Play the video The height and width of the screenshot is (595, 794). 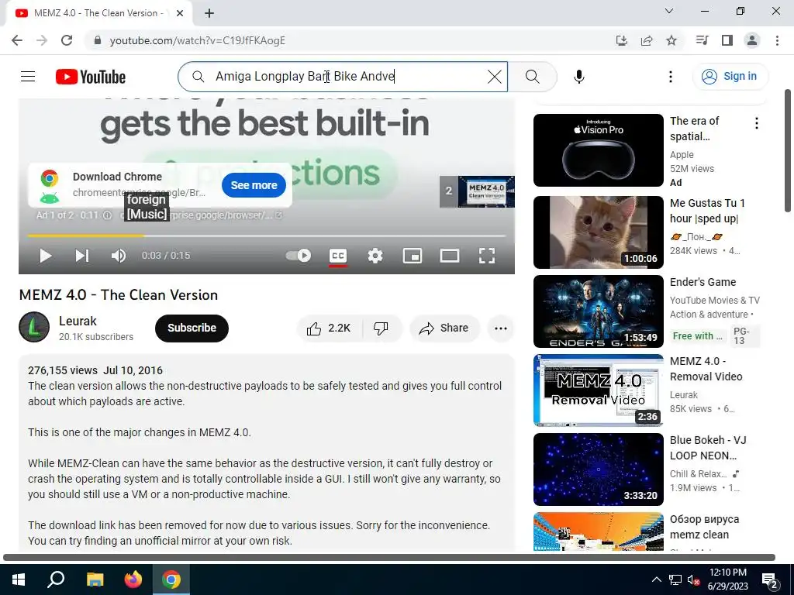pyautogui.click(x=46, y=256)
